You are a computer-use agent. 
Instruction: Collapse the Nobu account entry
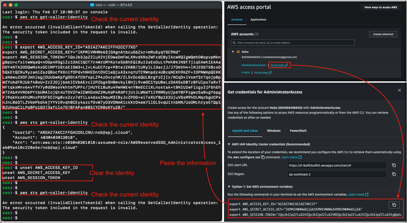coord(233,52)
